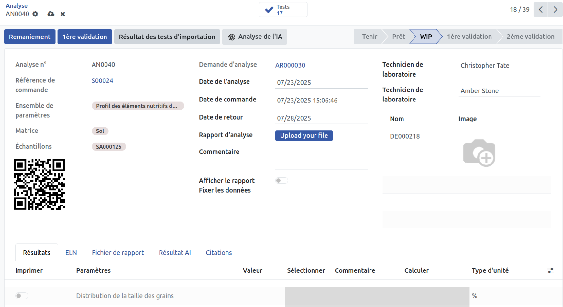Click Upload your file button
The width and height of the screenshot is (563, 307).
click(304, 135)
